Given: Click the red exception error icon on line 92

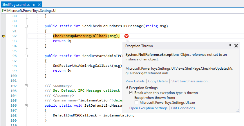Looking at the screenshot, I should tap(126, 36).
